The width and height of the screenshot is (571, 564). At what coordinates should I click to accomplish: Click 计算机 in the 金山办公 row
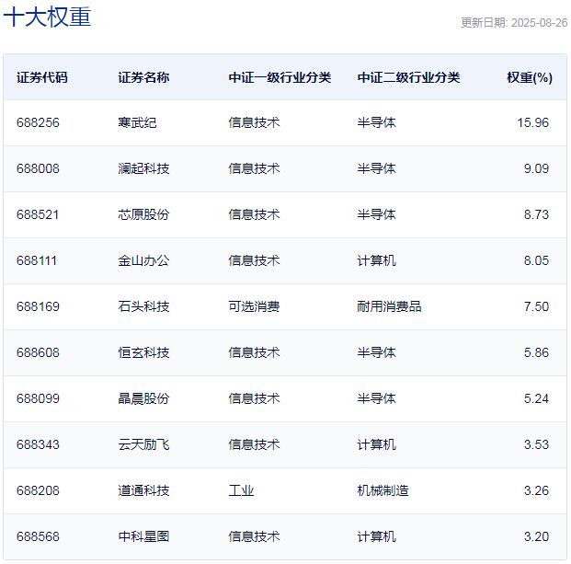[377, 261]
